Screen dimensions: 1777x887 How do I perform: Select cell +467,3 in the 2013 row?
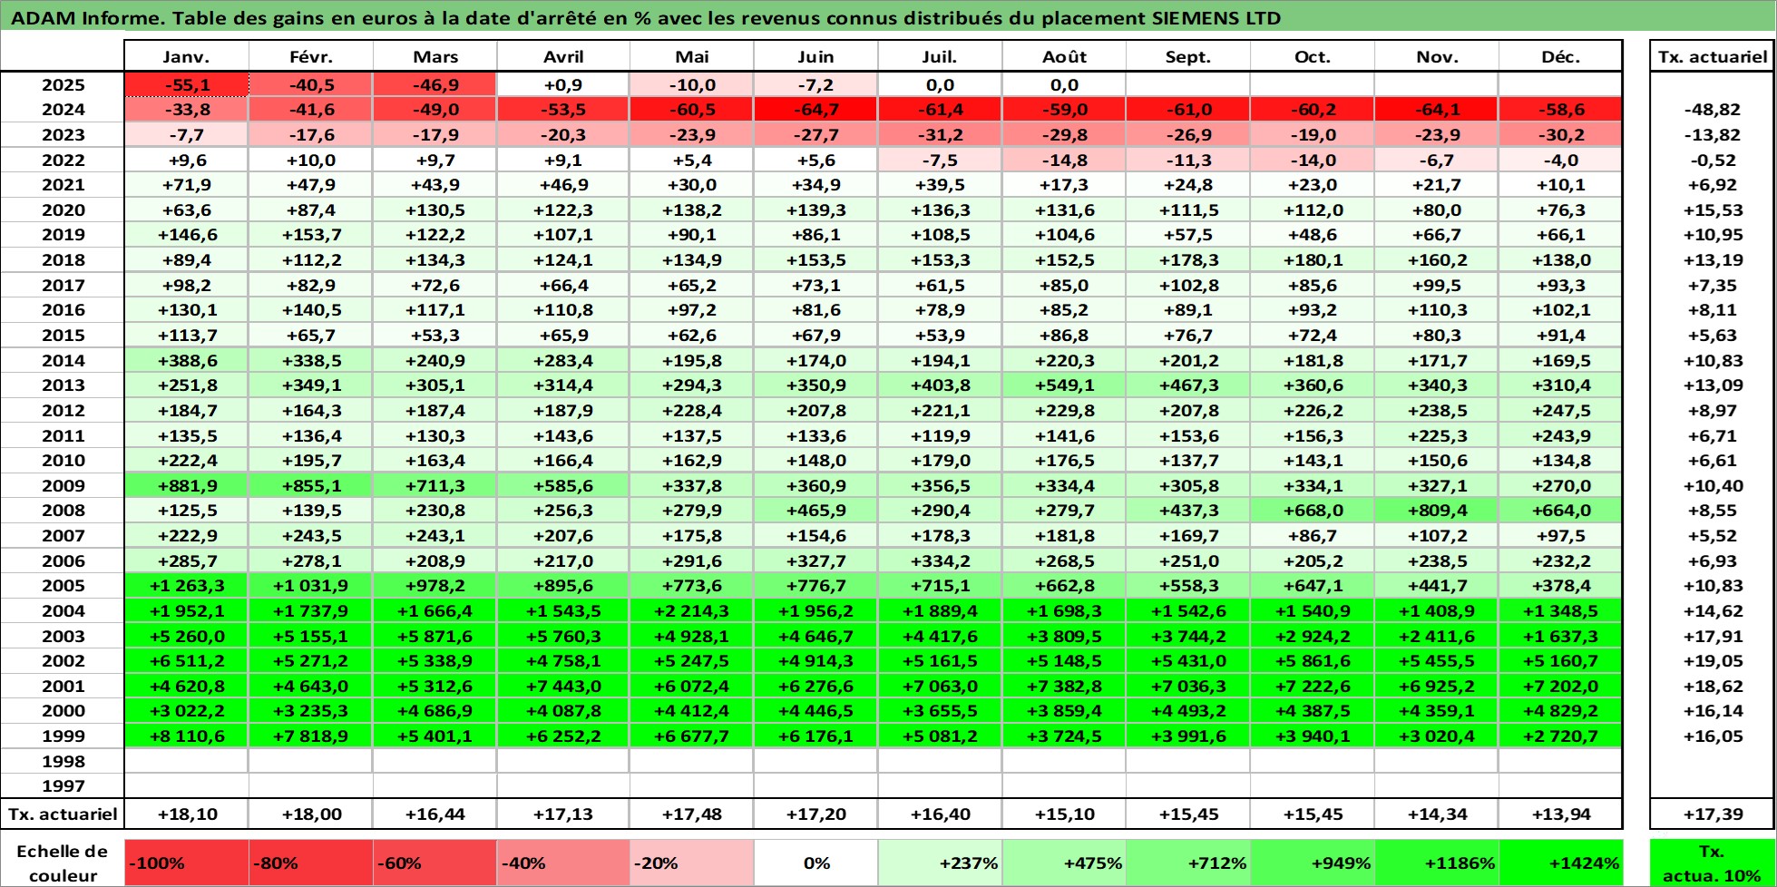(x=1188, y=385)
